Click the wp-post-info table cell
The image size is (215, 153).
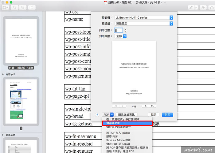(78, 47)
